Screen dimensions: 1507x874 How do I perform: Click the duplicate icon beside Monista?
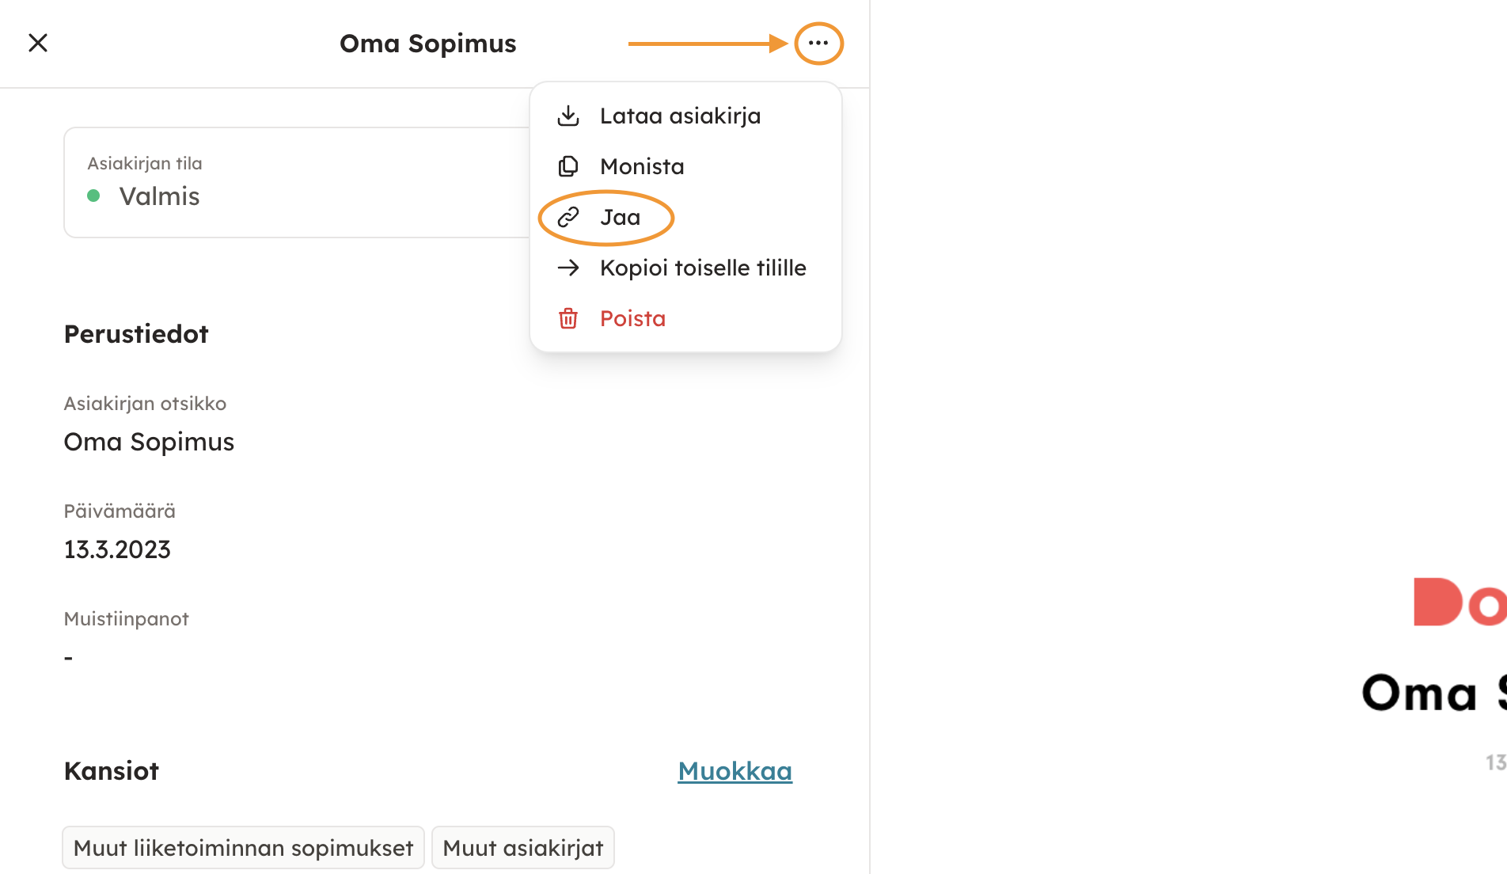[568, 167]
